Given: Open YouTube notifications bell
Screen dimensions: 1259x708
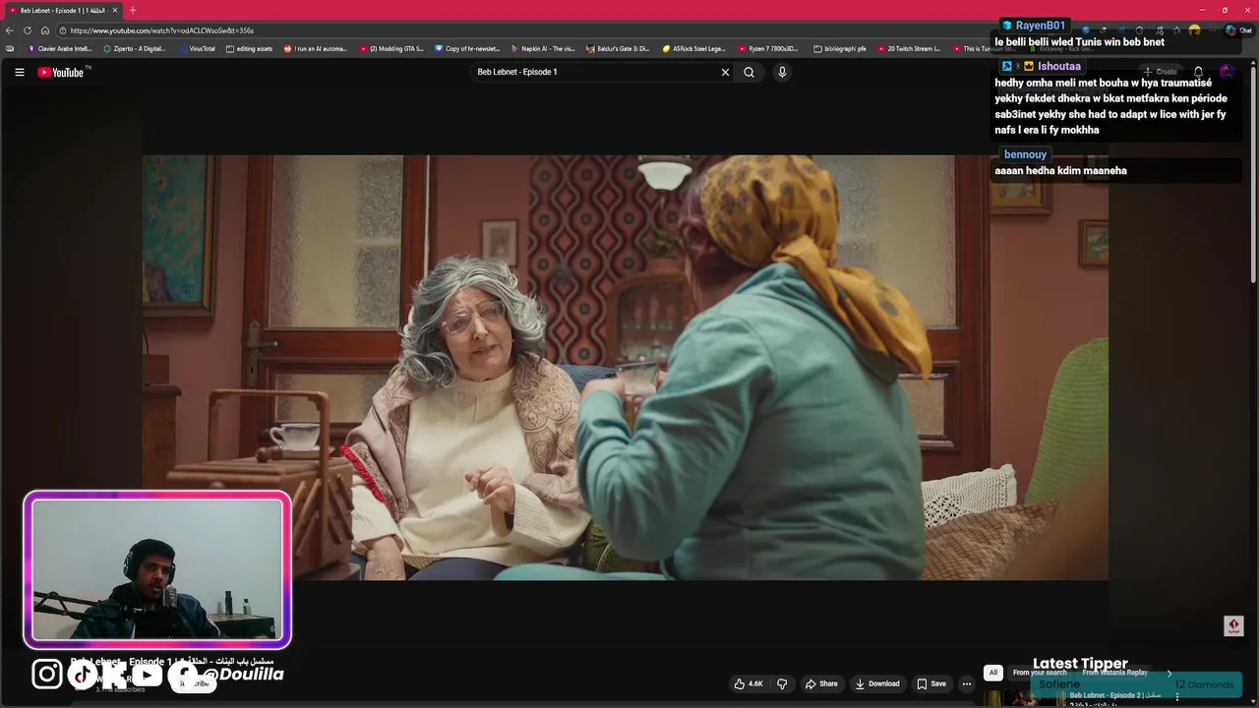Looking at the screenshot, I should (x=1198, y=72).
